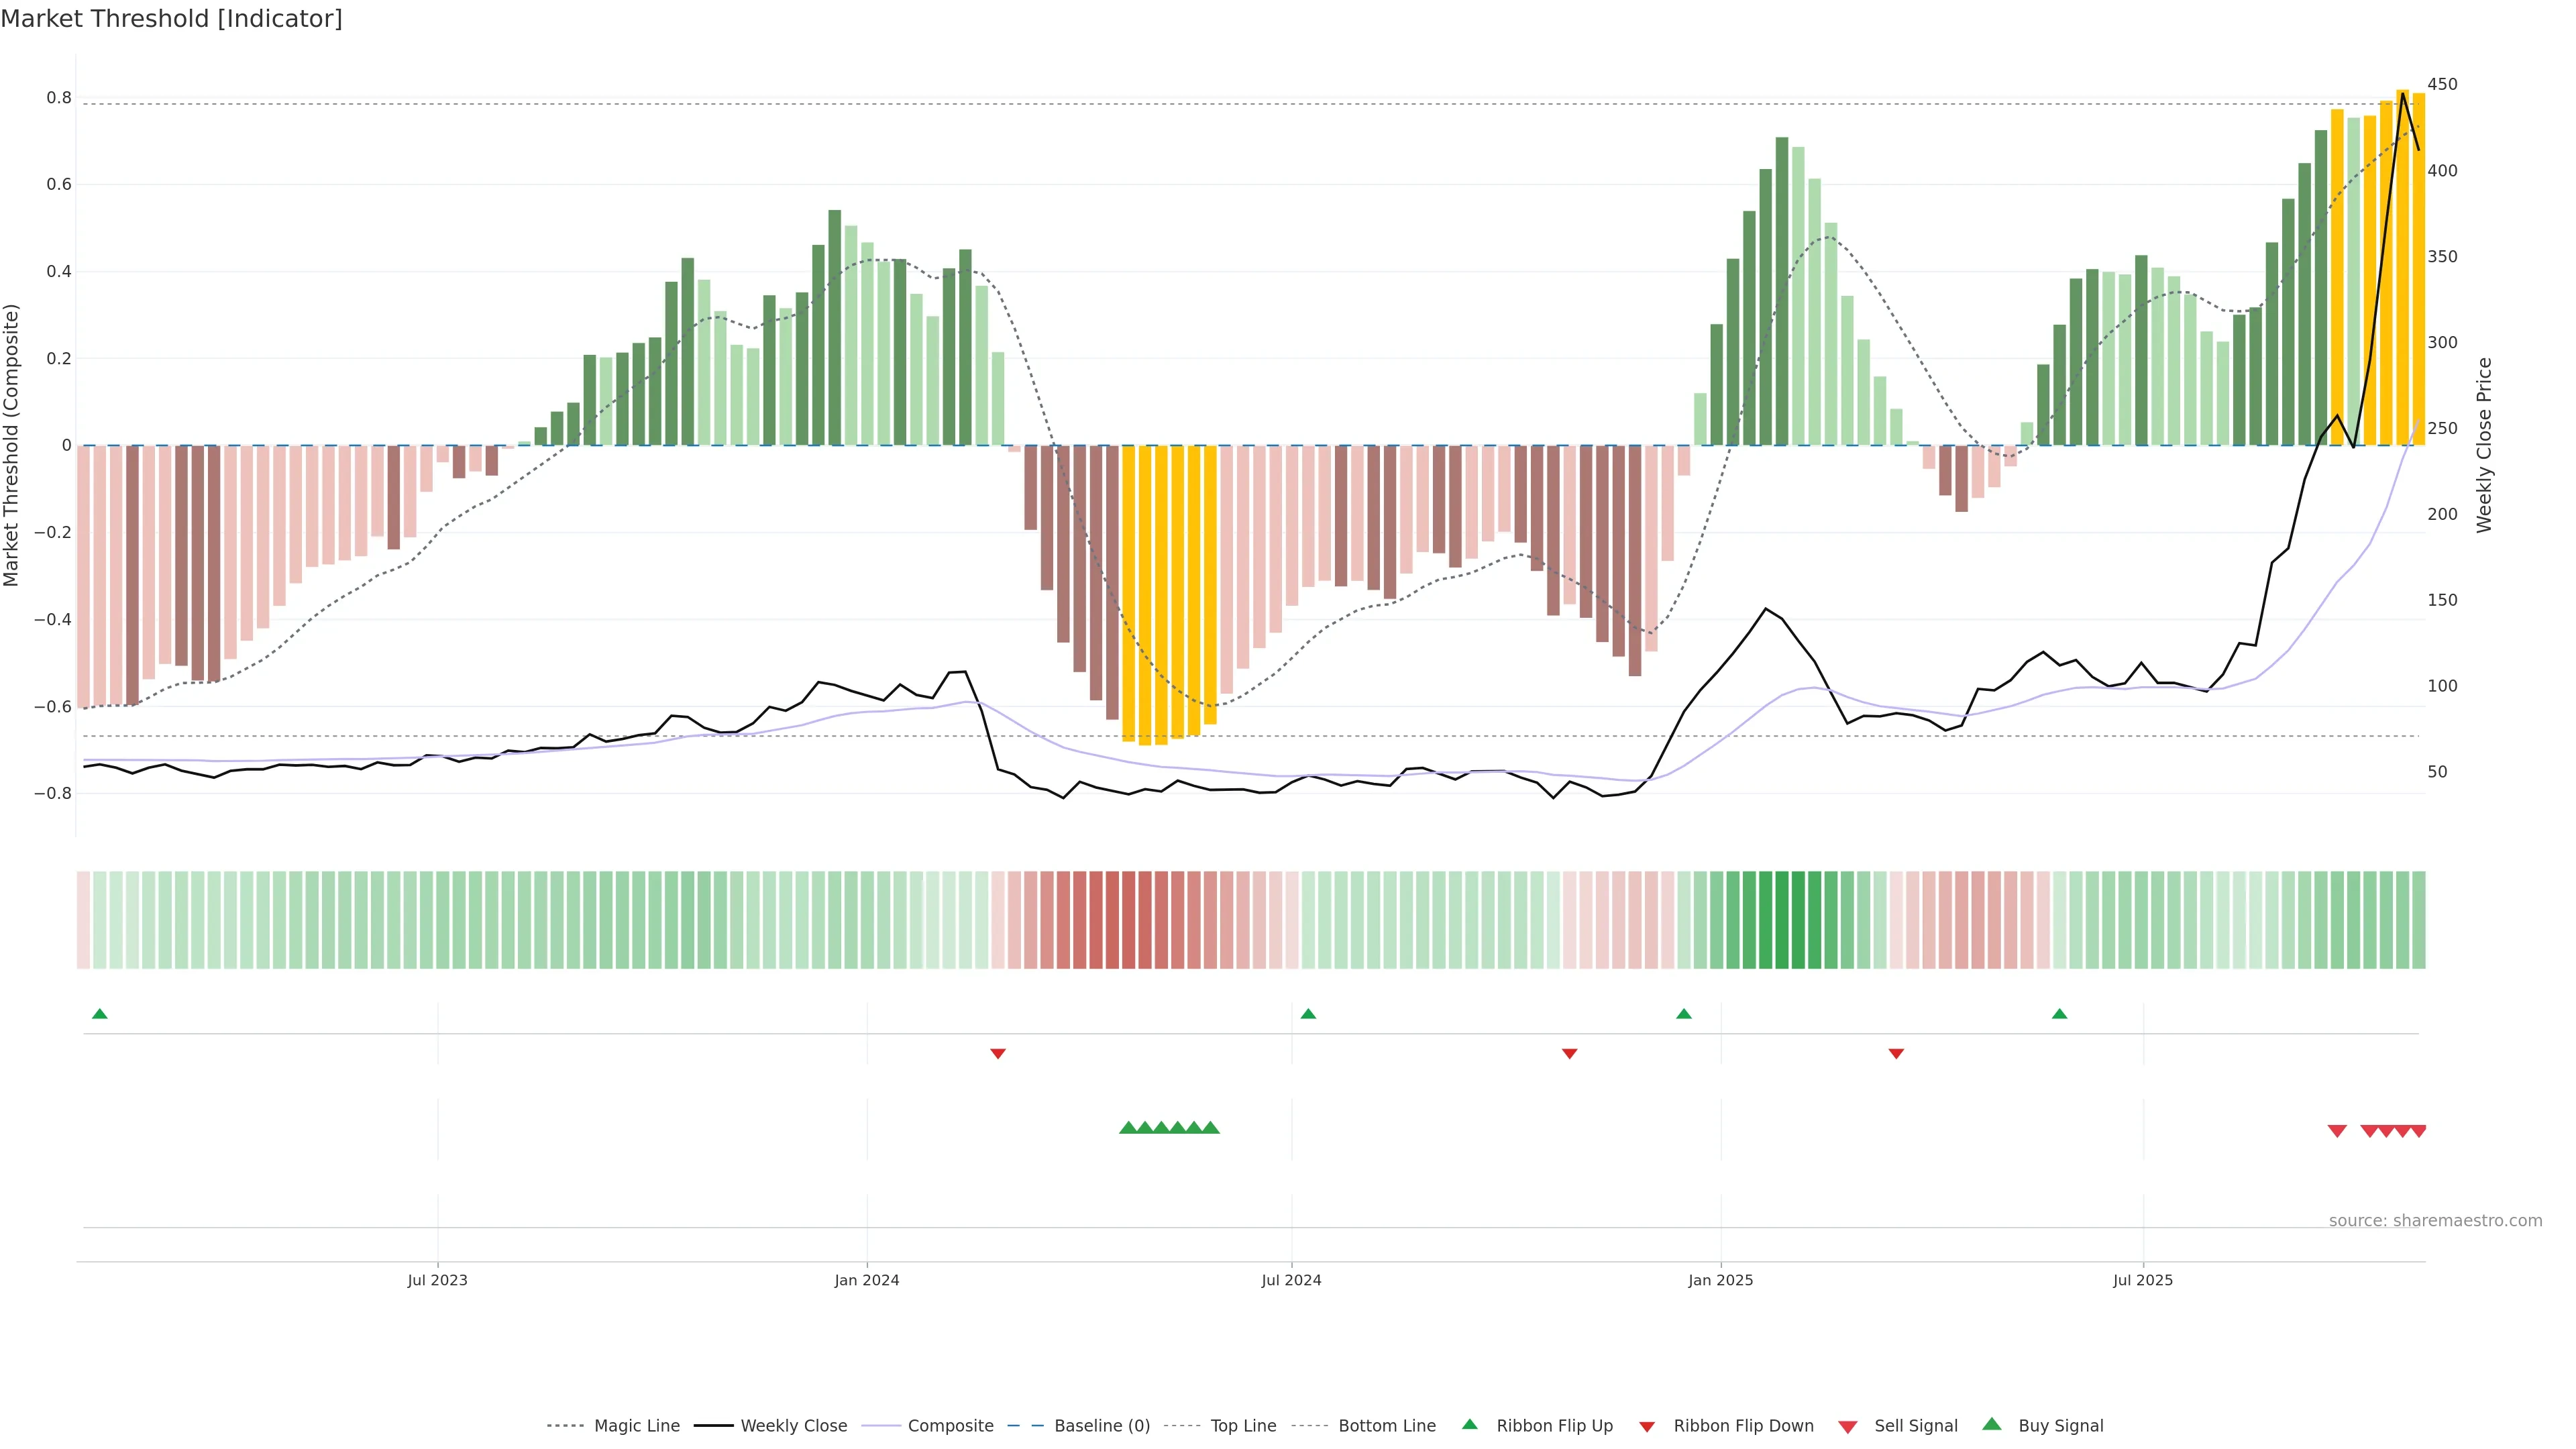
Task: Toggle Baseline (0) legend entry
Action: coord(1102,1425)
